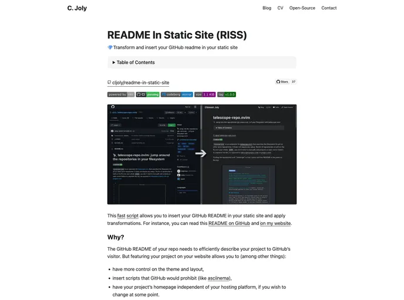Click the GitHub icon beside the repository name
Viewport: 404px width, 300px height.
pyautogui.click(x=109, y=82)
